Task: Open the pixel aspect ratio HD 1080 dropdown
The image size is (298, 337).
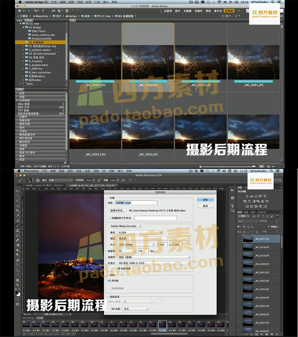Action: click(x=154, y=263)
